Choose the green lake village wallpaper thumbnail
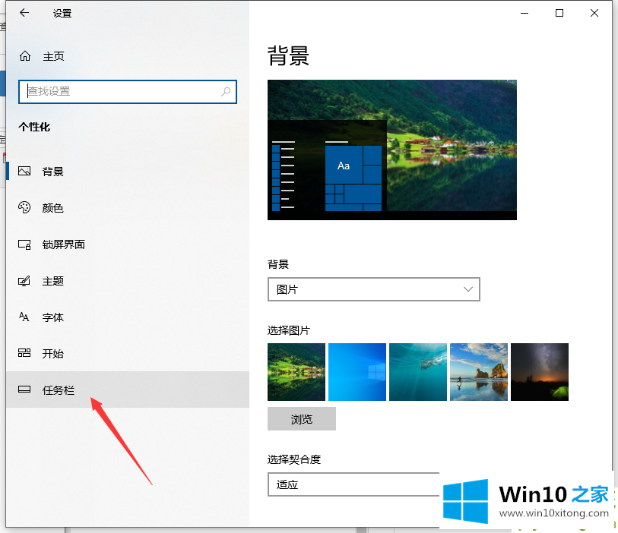Screen dimensions: 618x533 [296, 372]
